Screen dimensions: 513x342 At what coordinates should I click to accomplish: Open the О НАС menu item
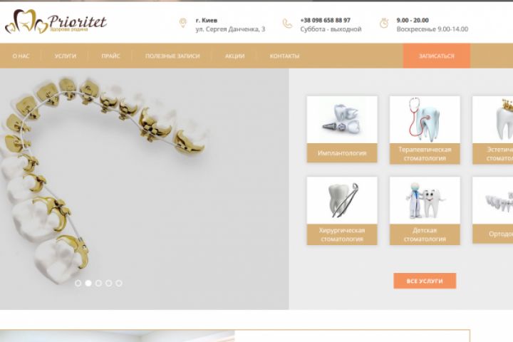pos(21,56)
